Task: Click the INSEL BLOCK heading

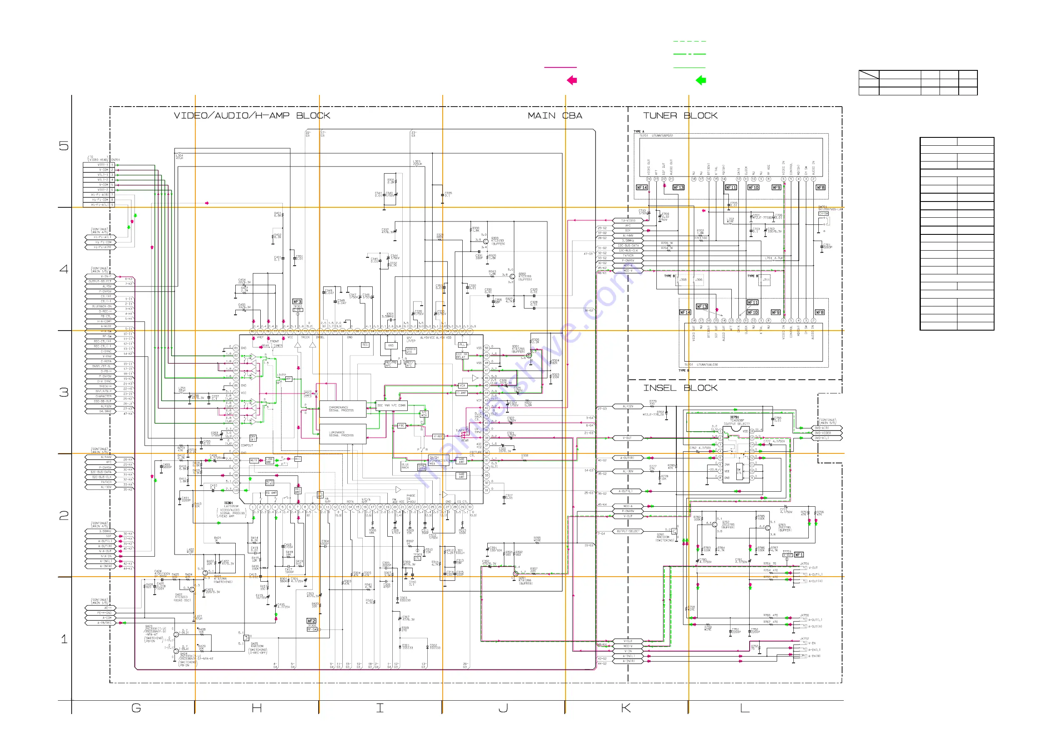Action: (x=680, y=388)
